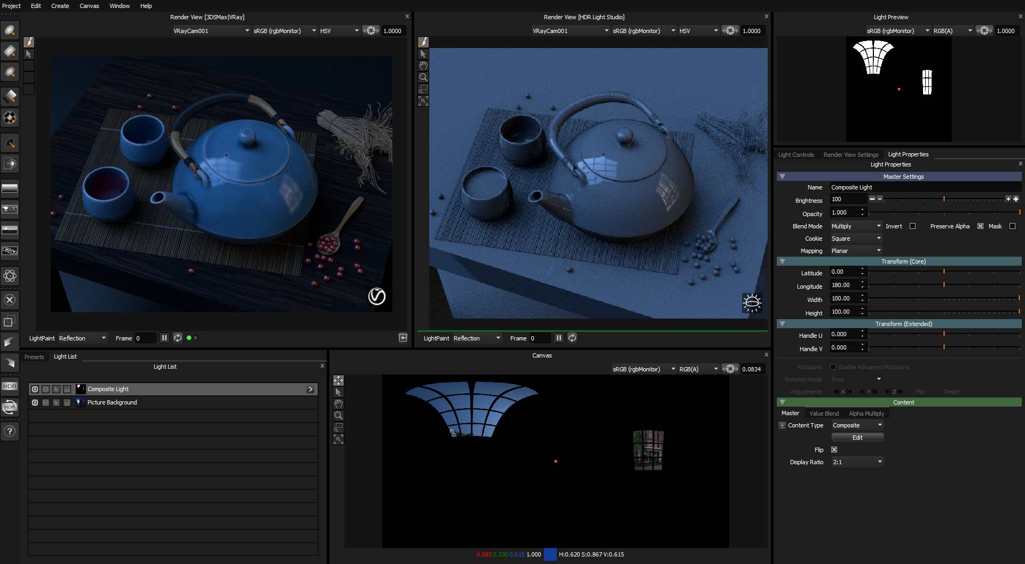Select the atom-shaped icon in the far-left toolbar
1025x564 pixels.
point(10,276)
